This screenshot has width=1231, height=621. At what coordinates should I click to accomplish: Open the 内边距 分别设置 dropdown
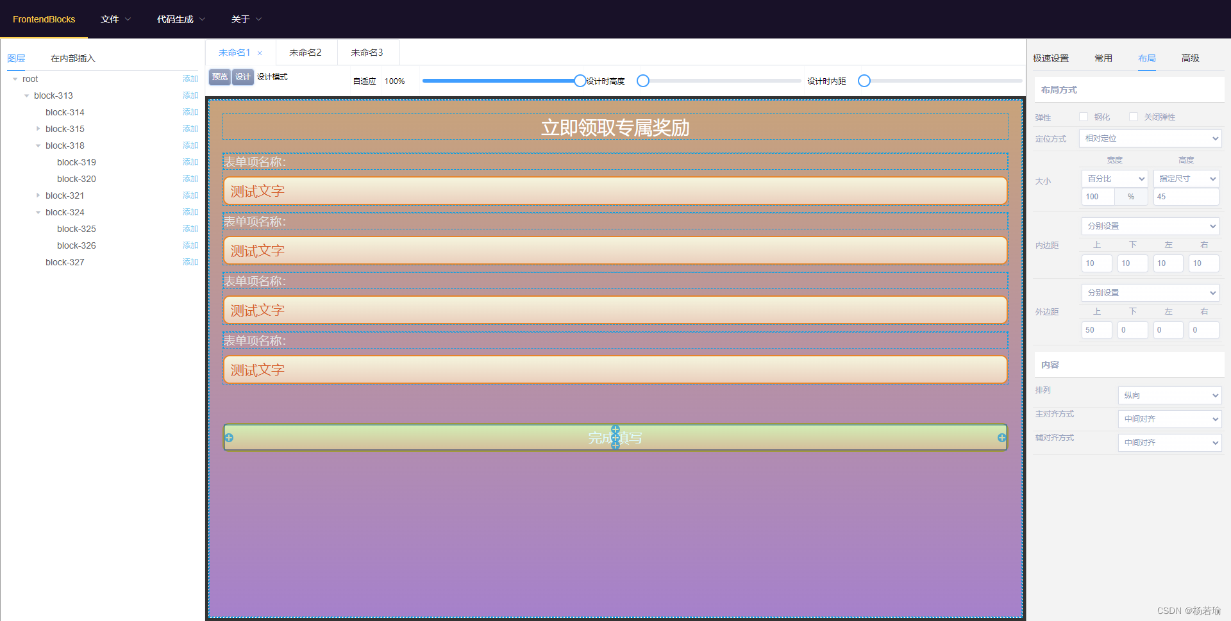point(1151,226)
